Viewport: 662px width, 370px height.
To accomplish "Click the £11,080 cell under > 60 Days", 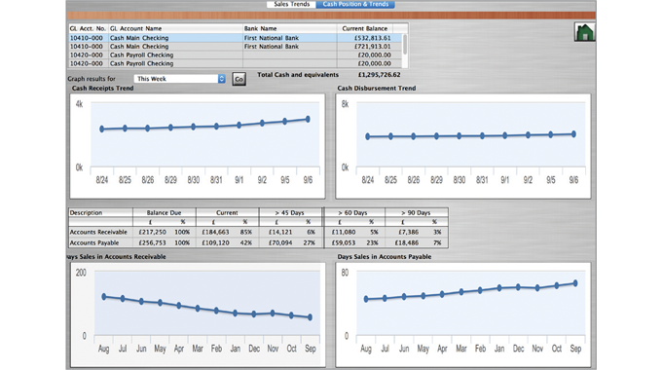I will (x=344, y=232).
